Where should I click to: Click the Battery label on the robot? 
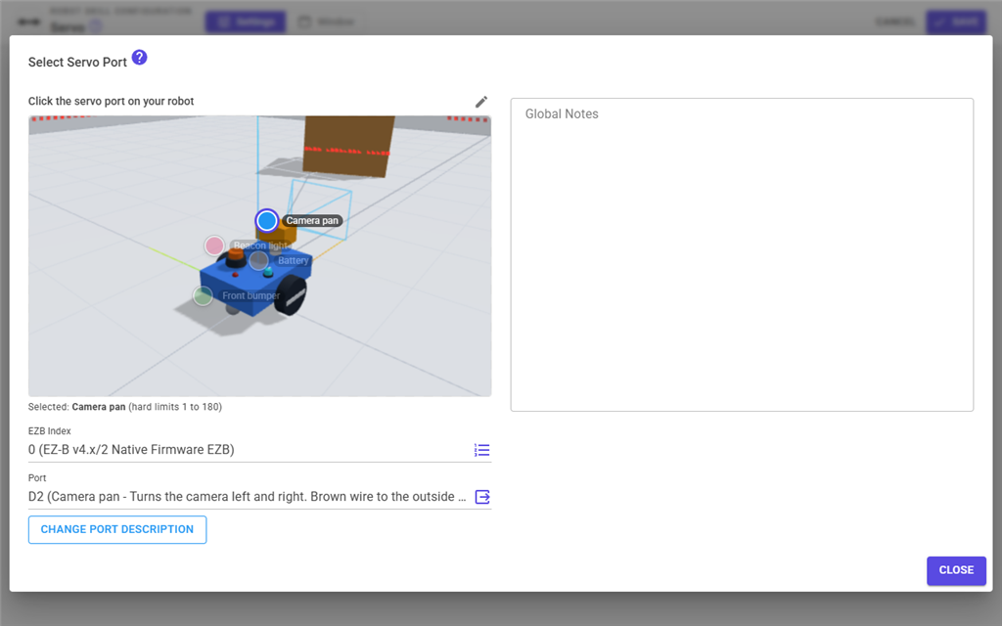point(294,260)
